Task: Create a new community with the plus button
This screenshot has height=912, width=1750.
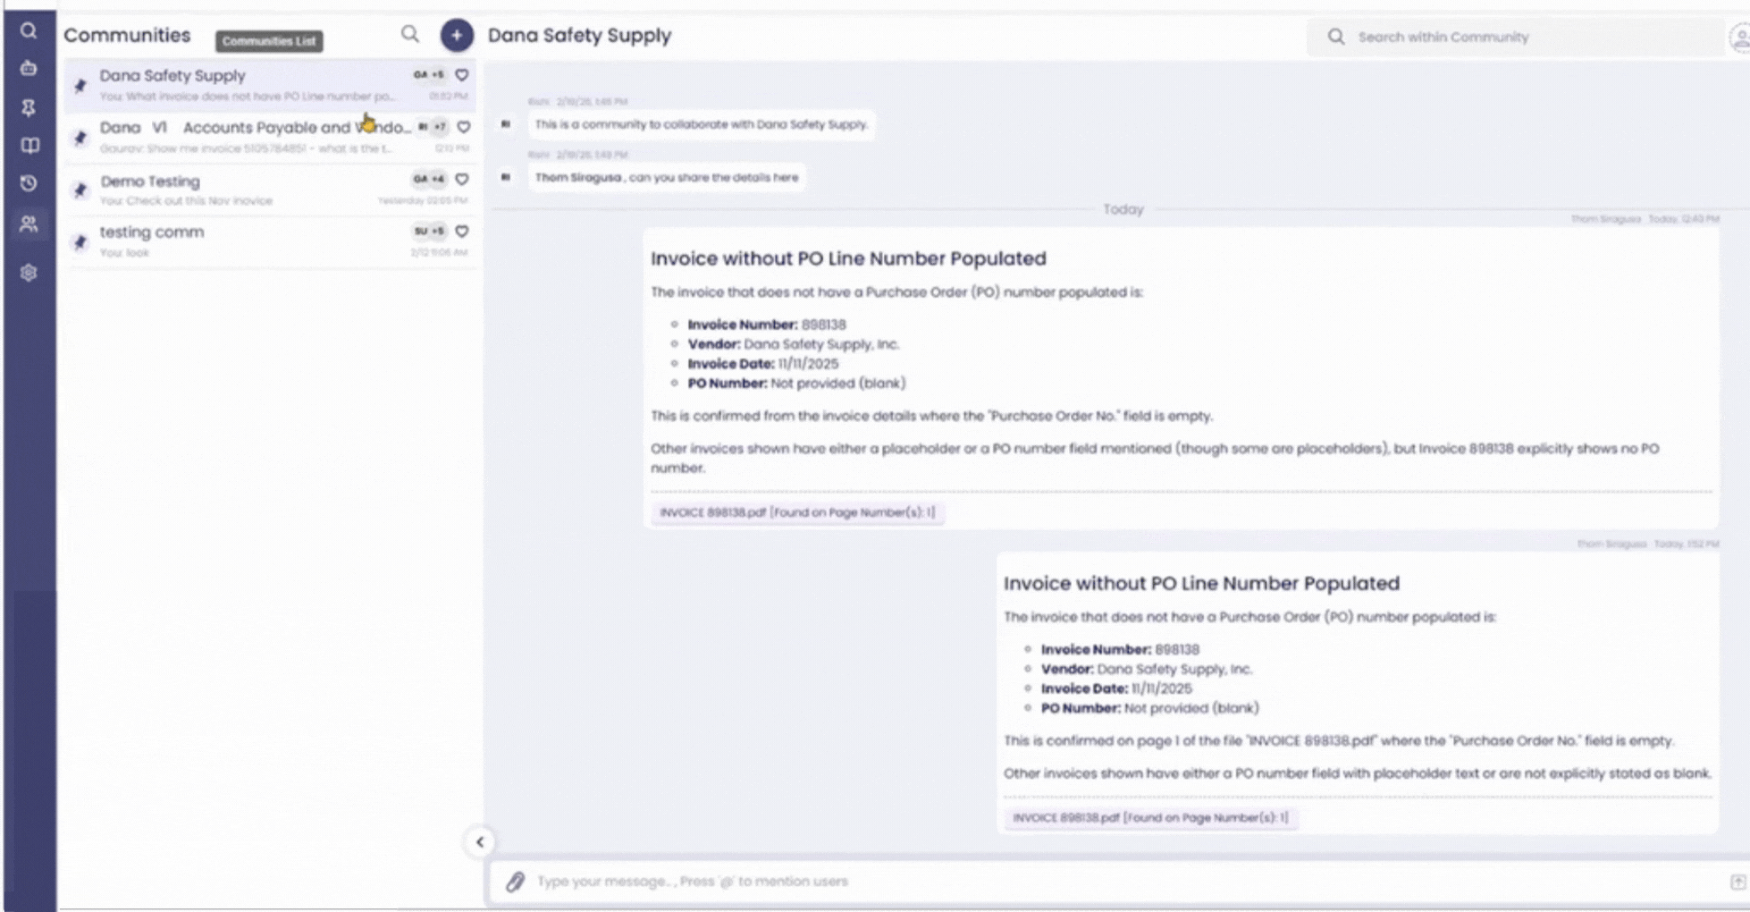Action: click(x=457, y=36)
